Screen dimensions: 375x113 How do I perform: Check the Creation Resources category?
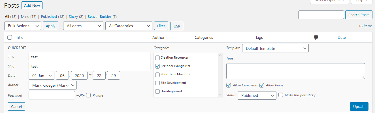click(x=157, y=58)
